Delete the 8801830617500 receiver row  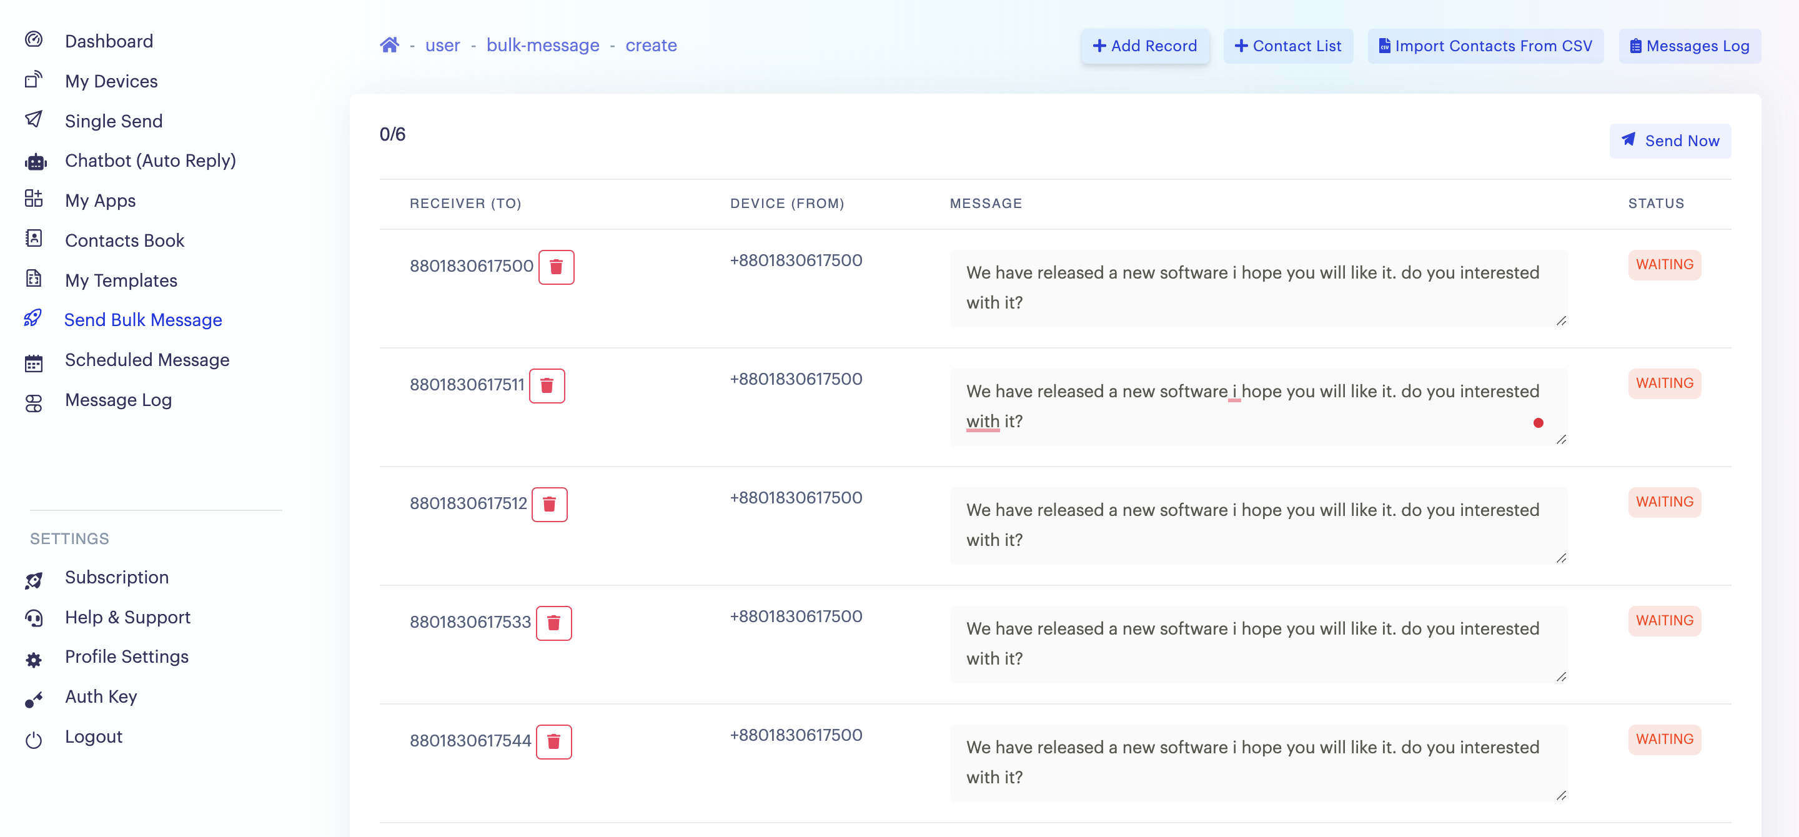coord(556,267)
